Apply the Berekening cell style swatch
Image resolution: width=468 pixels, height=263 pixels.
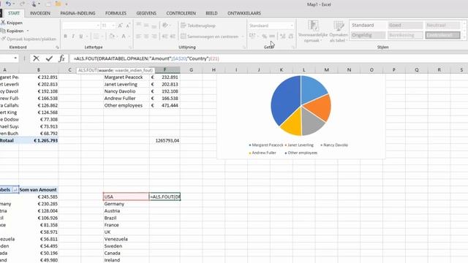pos(405,35)
